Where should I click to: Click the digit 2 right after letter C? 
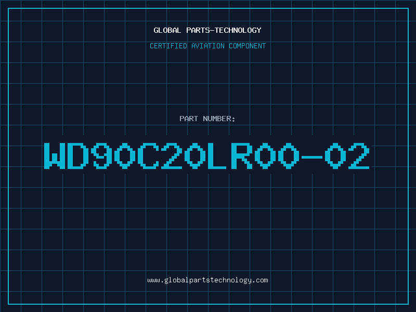point(172,156)
